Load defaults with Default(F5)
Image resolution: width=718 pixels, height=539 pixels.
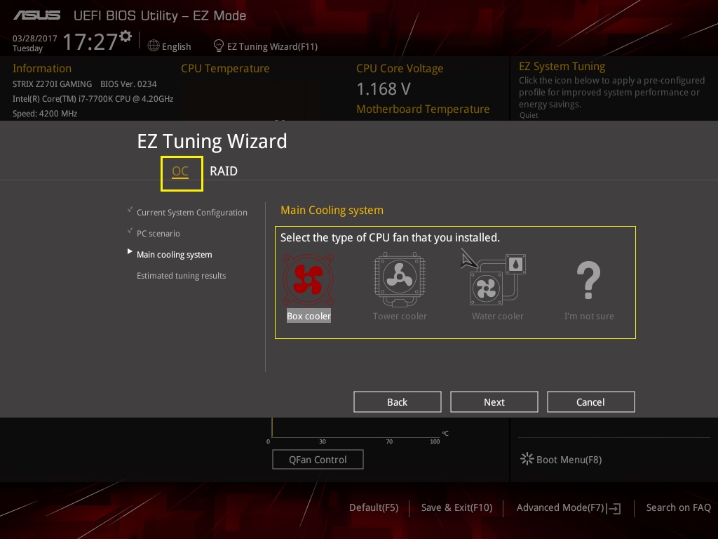pyautogui.click(x=374, y=507)
